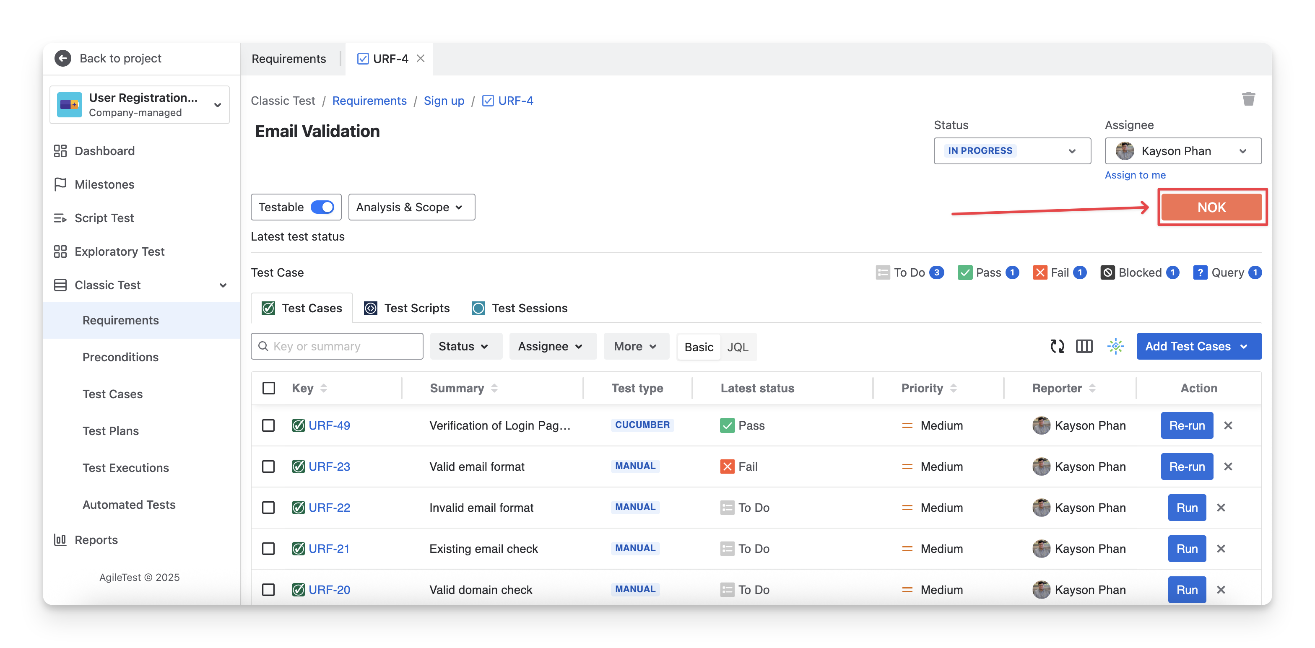The height and width of the screenshot is (648, 1315).
Task: Click the Key or summary search field
Action: (x=337, y=347)
